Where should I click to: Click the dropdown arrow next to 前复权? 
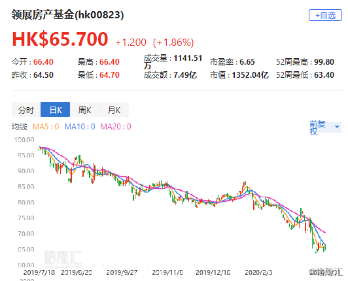(x=337, y=127)
